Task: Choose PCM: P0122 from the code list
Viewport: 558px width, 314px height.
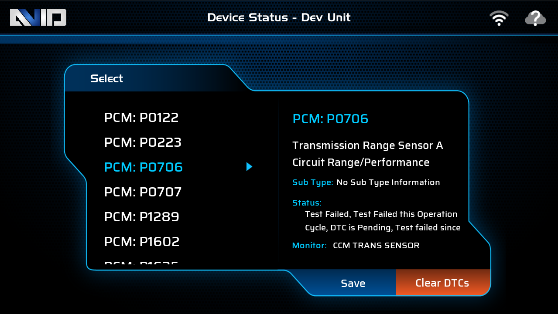Action: 141,118
